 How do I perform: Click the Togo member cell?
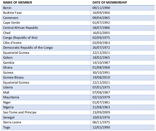[46, 127]
